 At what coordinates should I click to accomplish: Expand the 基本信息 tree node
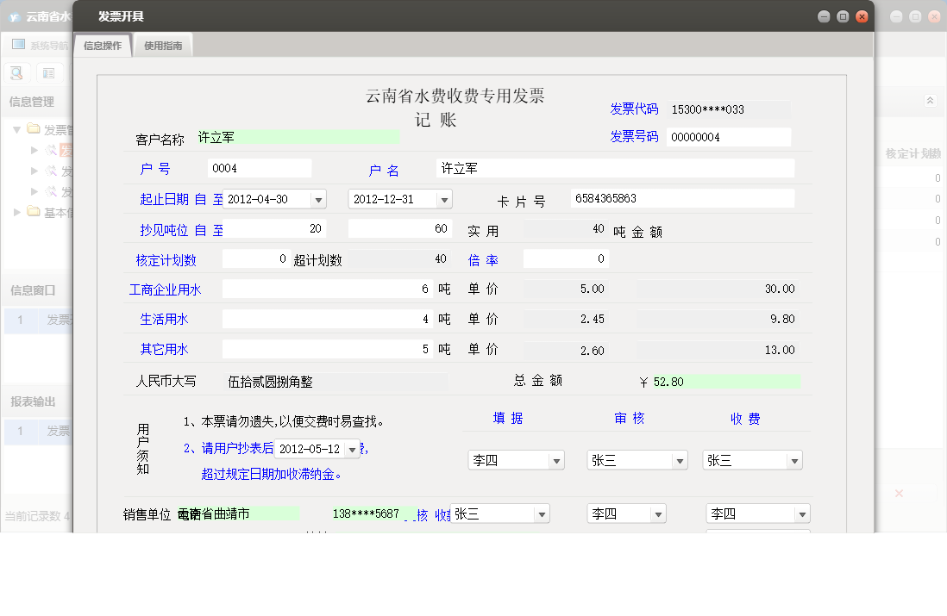tap(16, 210)
